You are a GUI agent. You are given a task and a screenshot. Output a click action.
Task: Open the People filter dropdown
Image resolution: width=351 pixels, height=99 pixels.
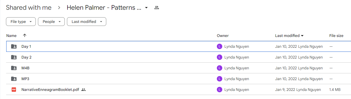tap(51, 22)
